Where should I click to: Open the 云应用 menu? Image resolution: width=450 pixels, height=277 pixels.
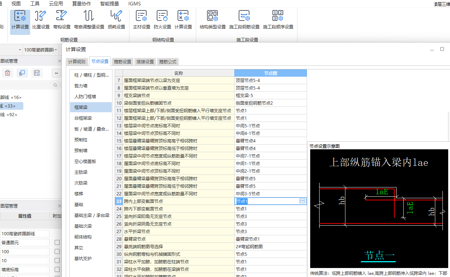pyautogui.click(x=56, y=4)
